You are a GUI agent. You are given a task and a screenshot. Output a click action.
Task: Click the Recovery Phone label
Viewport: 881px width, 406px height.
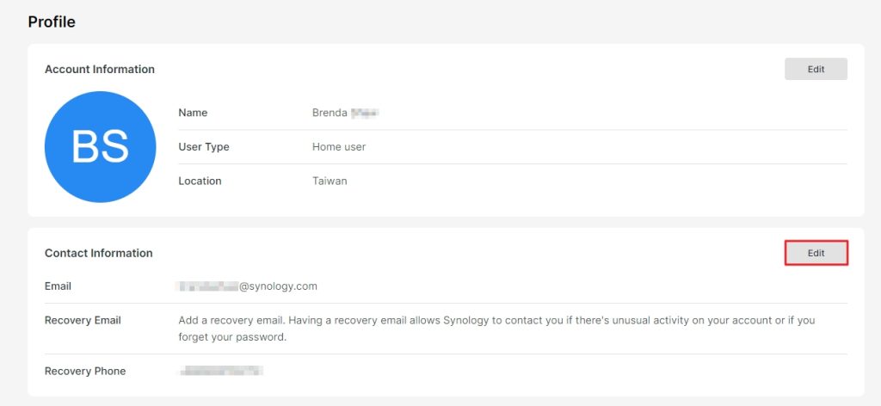coord(85,372)
